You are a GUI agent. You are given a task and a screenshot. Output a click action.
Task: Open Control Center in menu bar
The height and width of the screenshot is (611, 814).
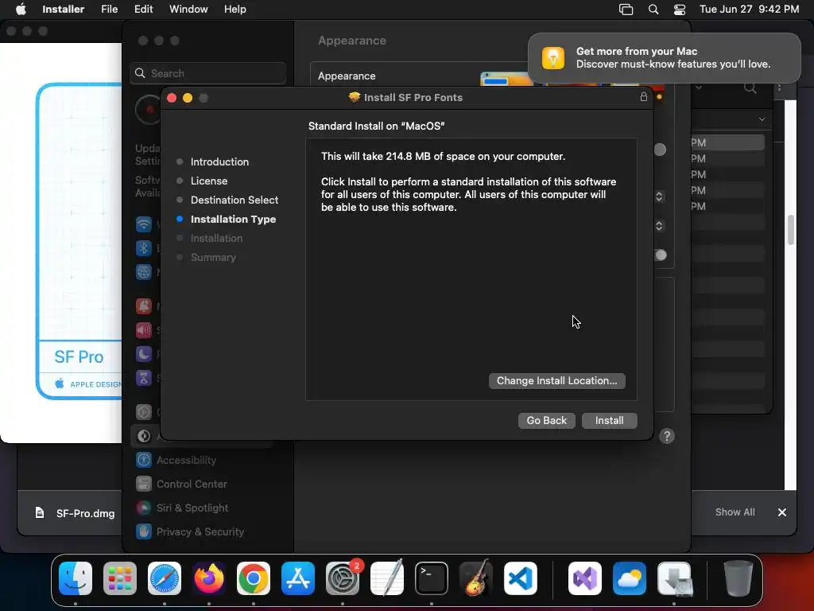pos(680,10)
